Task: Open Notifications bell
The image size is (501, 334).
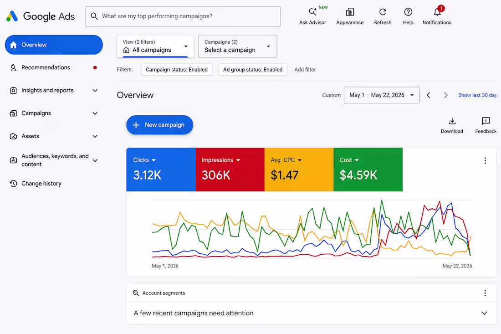Action: coord(437,16)
